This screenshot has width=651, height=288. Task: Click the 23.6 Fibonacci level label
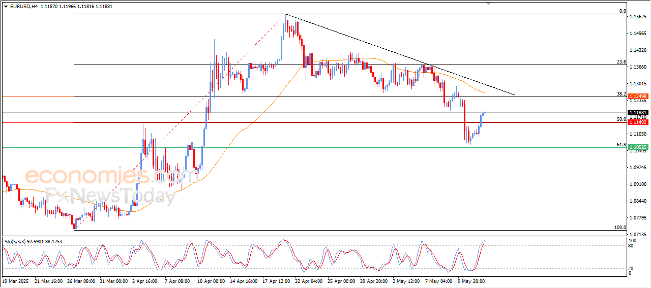coord(621,62)
